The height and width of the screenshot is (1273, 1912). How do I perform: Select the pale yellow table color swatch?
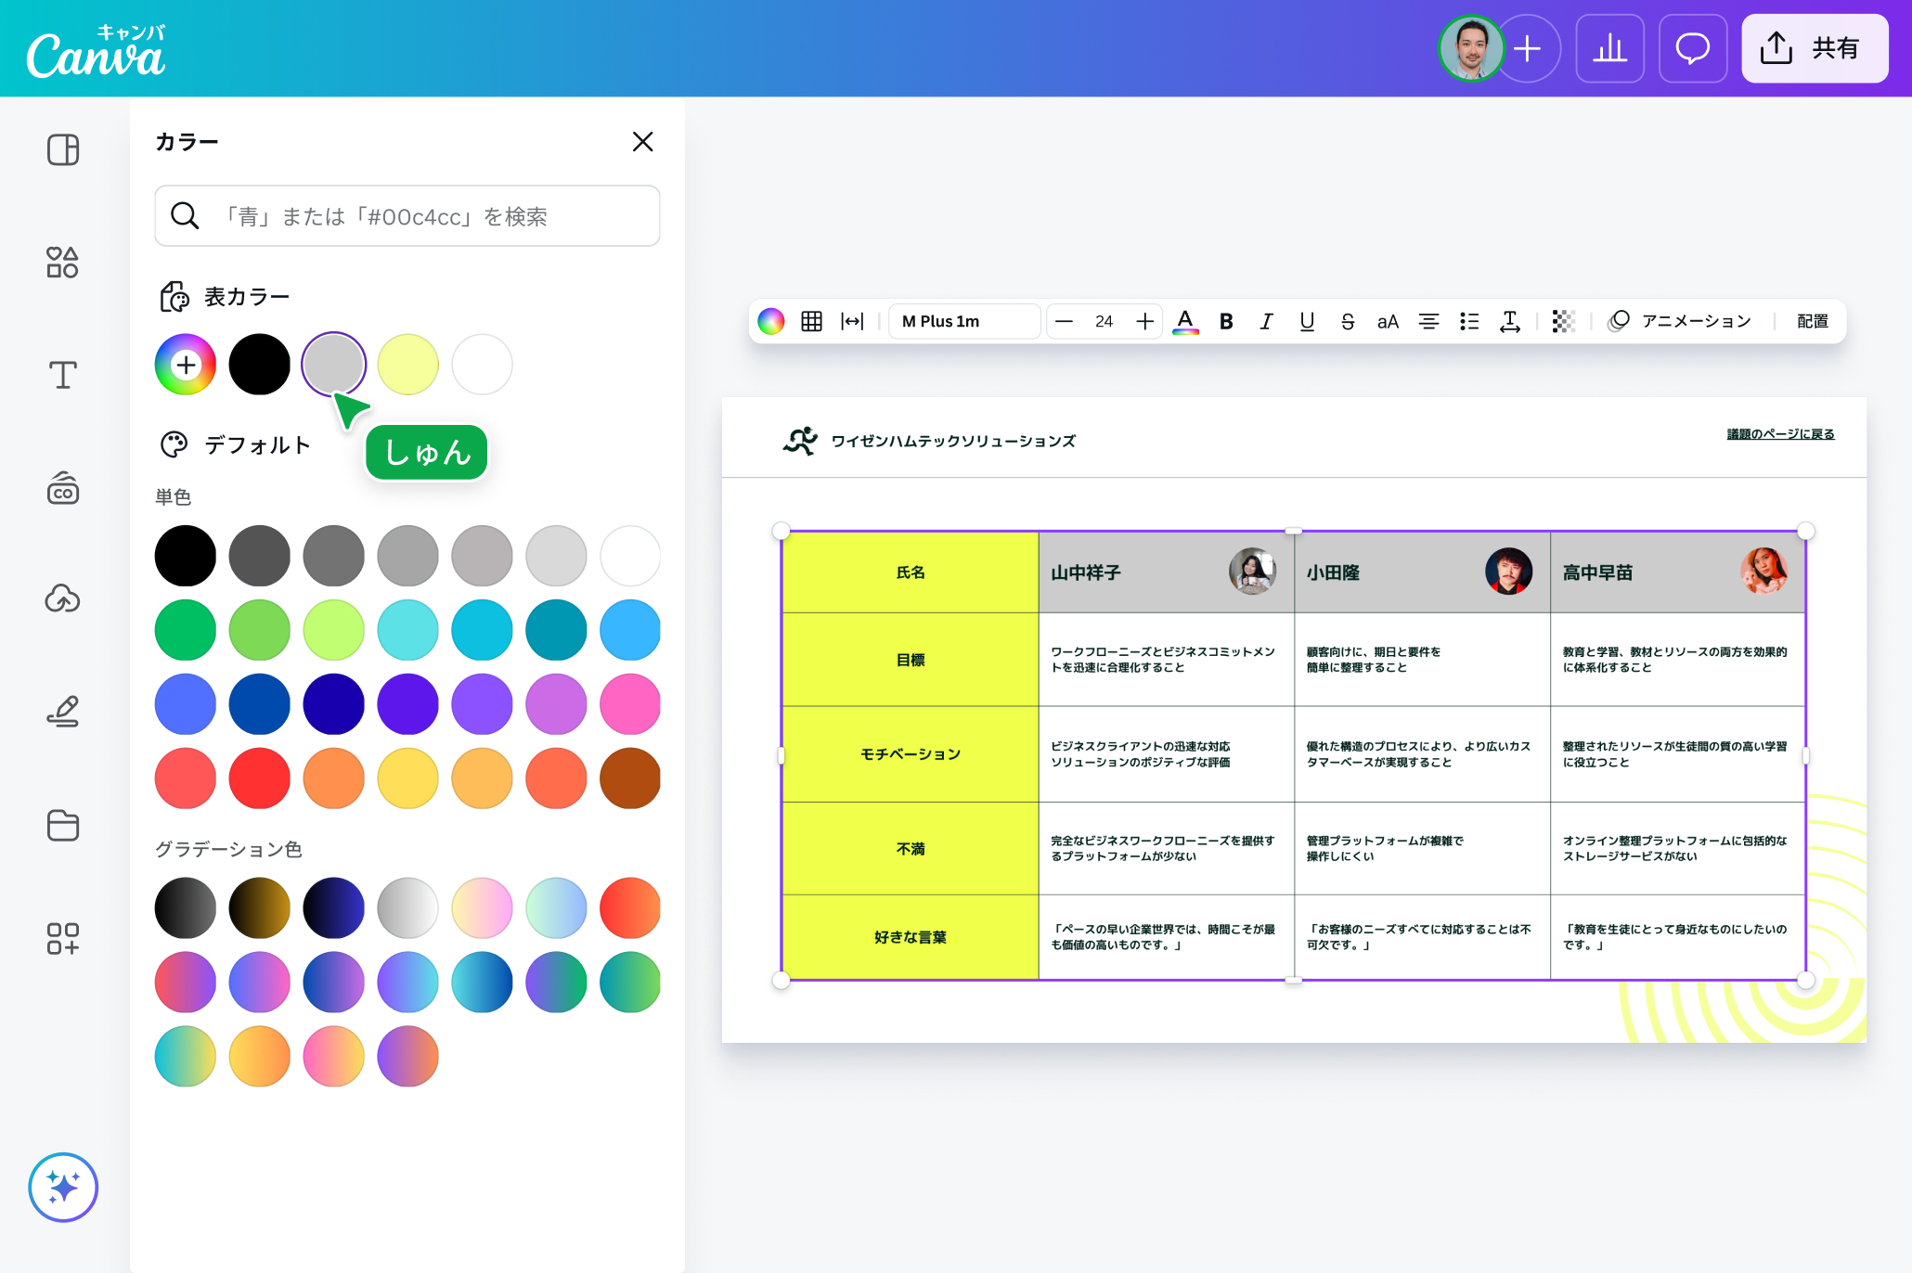coord(408,365)
